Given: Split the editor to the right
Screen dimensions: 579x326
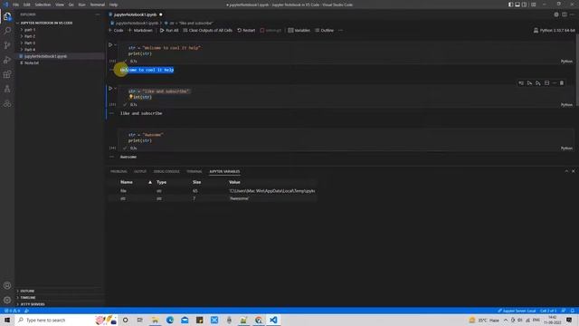Looking at the screenshot, I should pos(565,14).
